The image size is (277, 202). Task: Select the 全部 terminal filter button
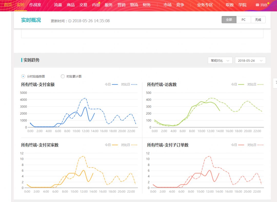pos(229,20)
